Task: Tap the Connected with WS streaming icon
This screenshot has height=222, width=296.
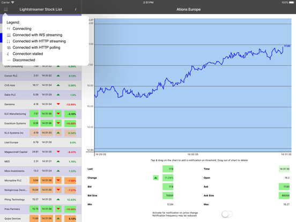Action: tap(9, 35)
